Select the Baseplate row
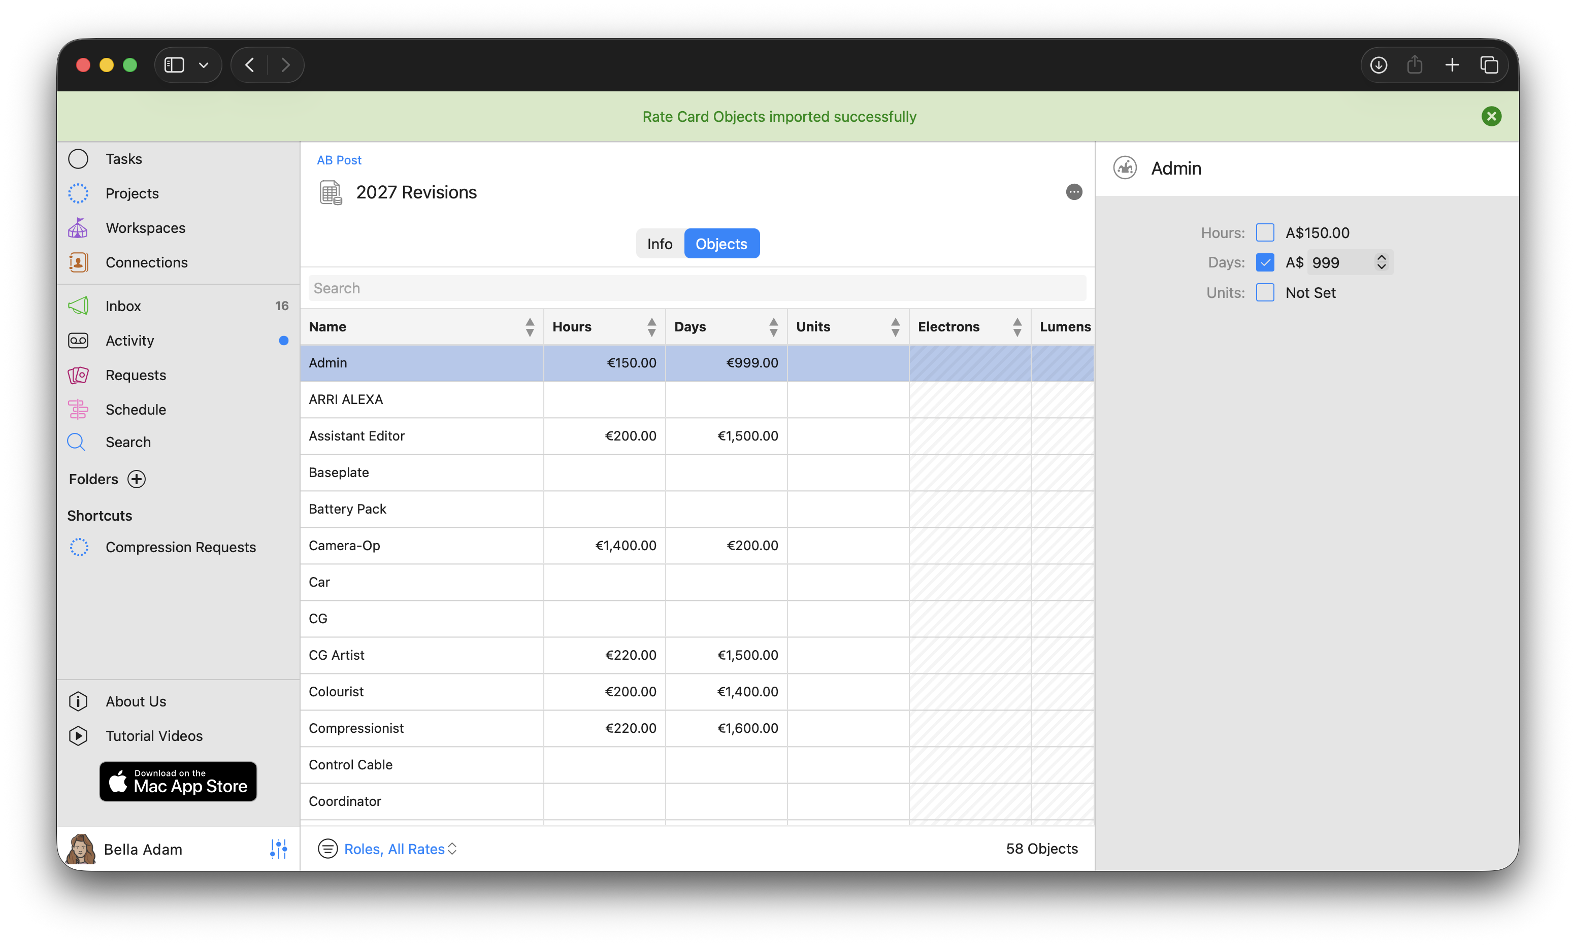Screen dimensions: 1576x946 click(697, 472)
